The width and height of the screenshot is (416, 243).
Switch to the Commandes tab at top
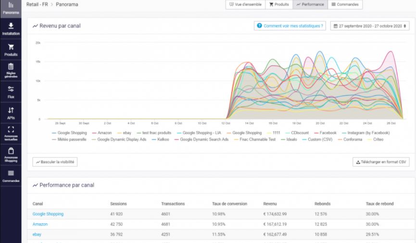(345, 4)
